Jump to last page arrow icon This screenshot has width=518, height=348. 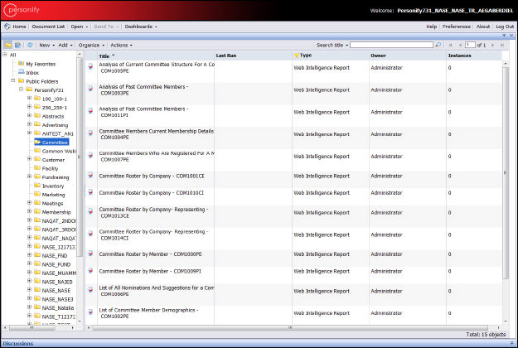coord(501,45)
